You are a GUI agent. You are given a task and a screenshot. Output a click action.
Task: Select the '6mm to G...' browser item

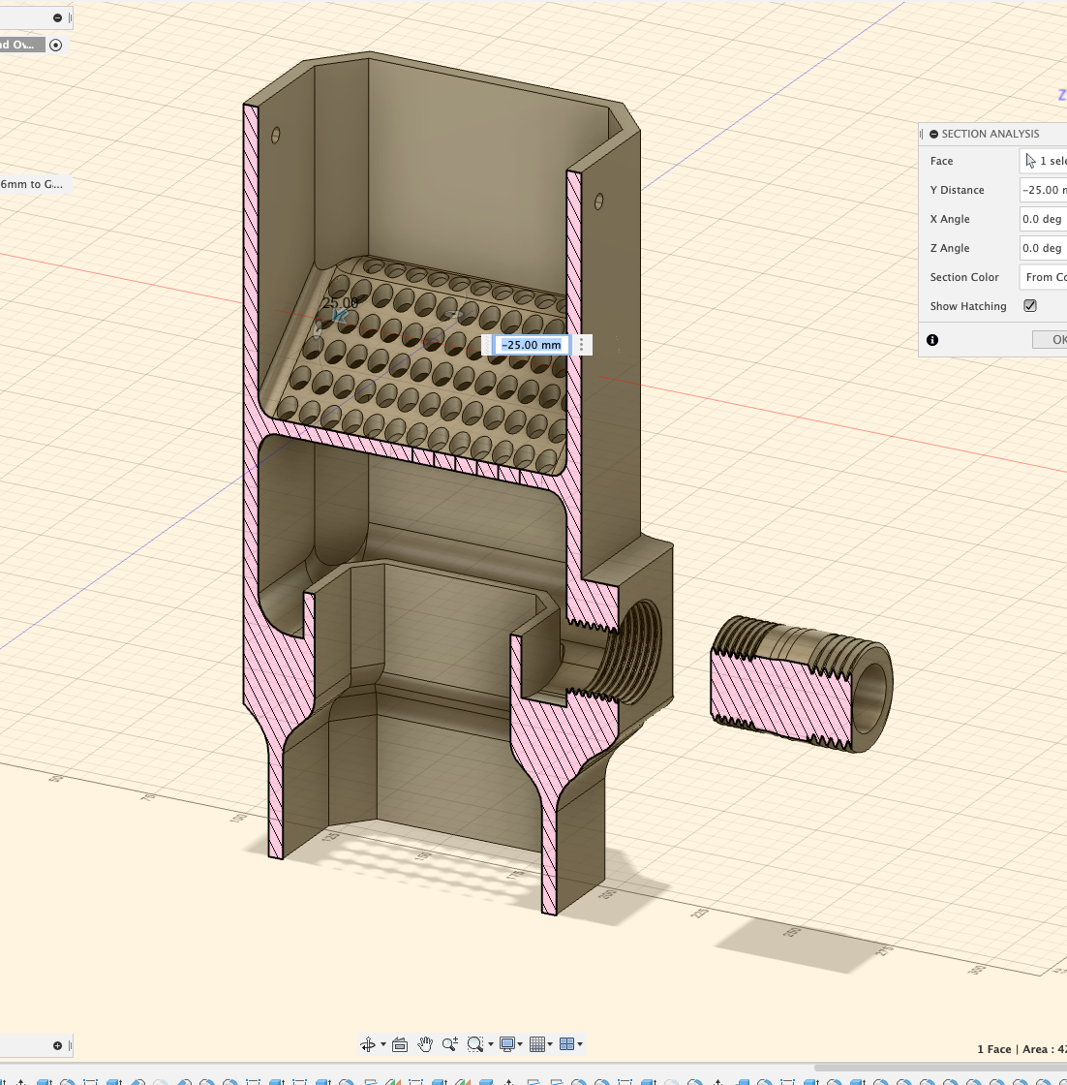coord(32,184)
